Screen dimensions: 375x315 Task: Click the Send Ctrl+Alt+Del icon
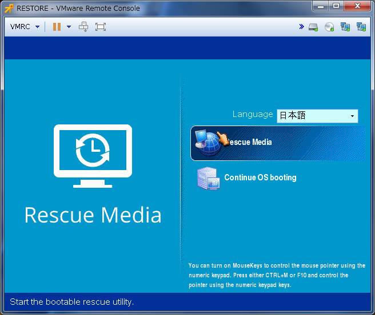(83, 27)
